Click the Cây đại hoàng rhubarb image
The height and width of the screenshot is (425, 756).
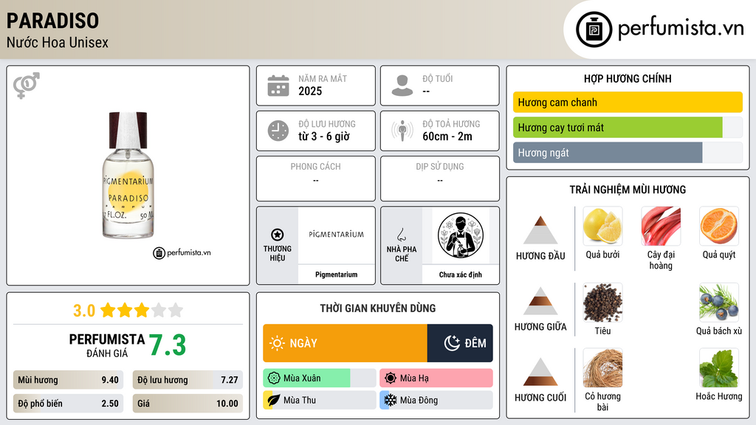pos(661,226)
